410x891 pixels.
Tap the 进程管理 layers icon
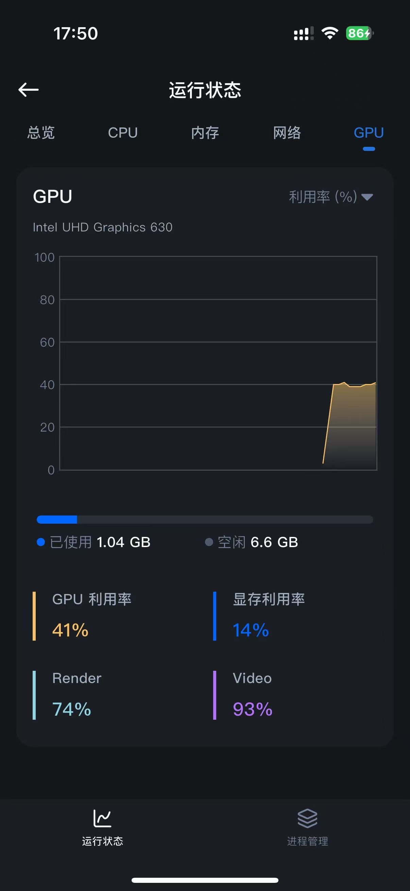[x=307, y=818]
